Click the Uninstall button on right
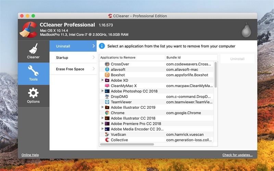274x171 pixels. click(237, 59)
